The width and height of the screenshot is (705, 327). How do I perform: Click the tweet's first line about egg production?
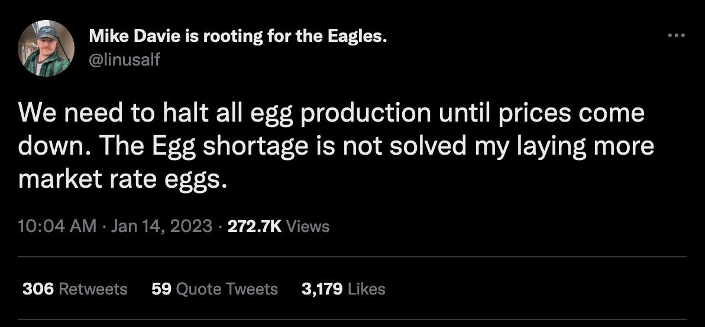(x=331, y=113)
